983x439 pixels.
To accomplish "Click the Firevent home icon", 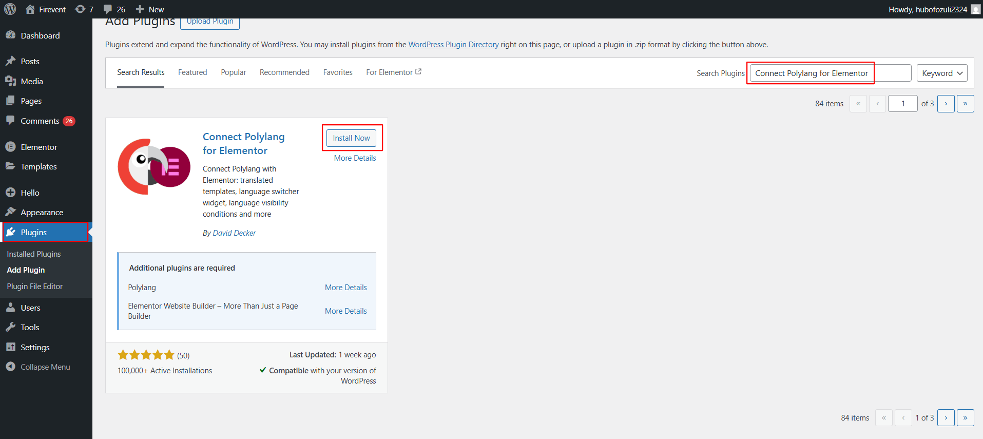I will tap(30, 9).
